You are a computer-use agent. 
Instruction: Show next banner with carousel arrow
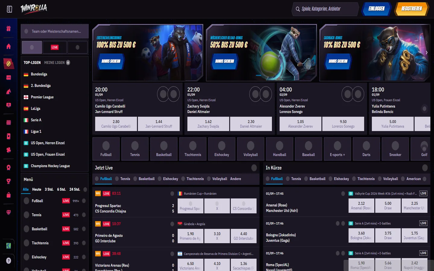(x=426, y=52)
